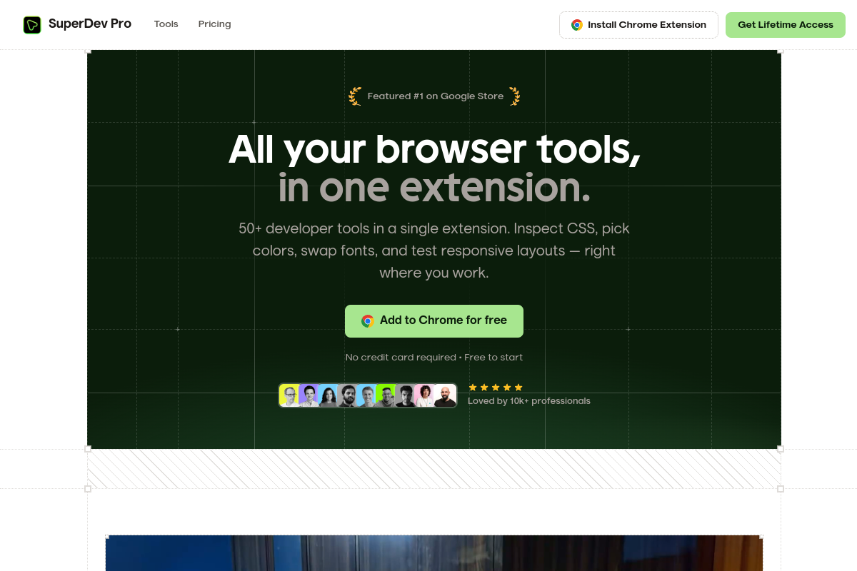Click the 'All your browser tools,' headline
This screenshot has width=857, height=571.
(x=434, y=149)
